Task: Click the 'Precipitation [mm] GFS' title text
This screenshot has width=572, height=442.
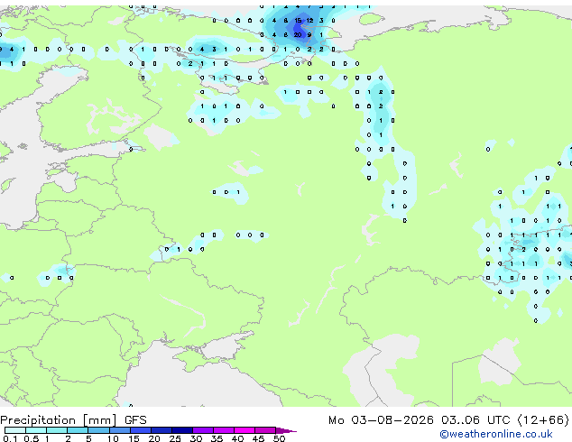Action: [73, 420]
